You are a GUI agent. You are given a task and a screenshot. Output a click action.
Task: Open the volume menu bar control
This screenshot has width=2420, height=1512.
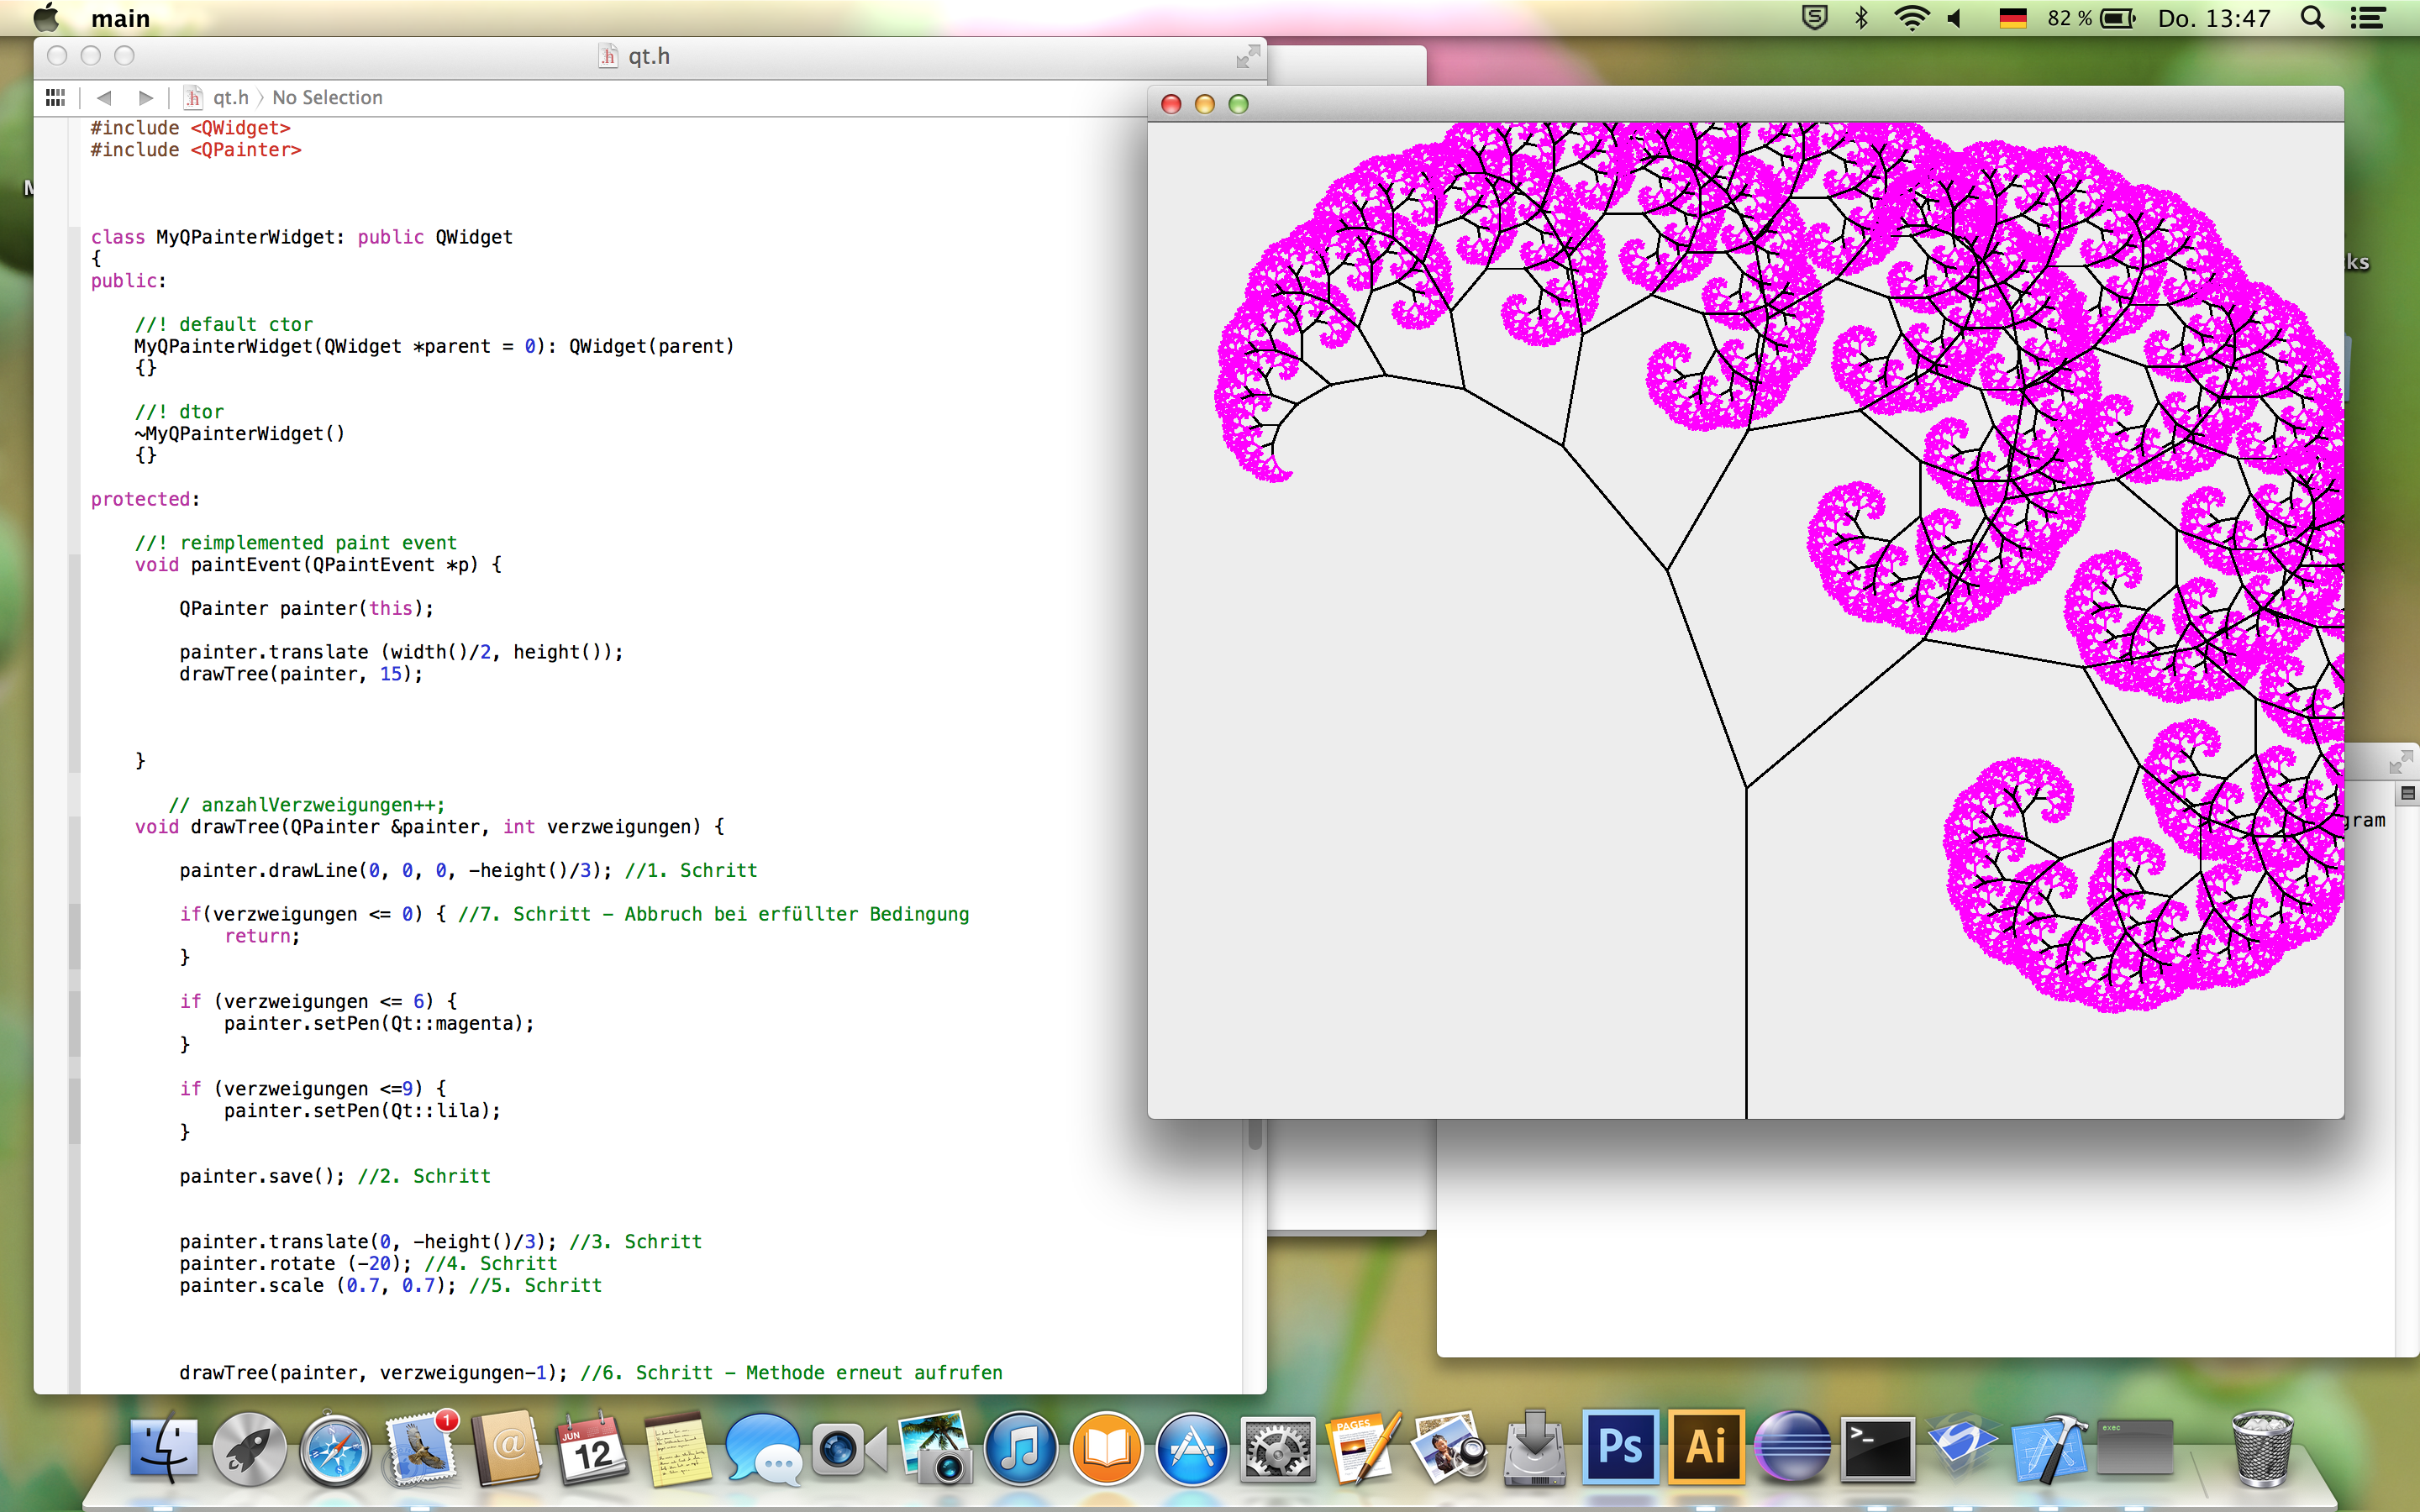(1955, 18)
